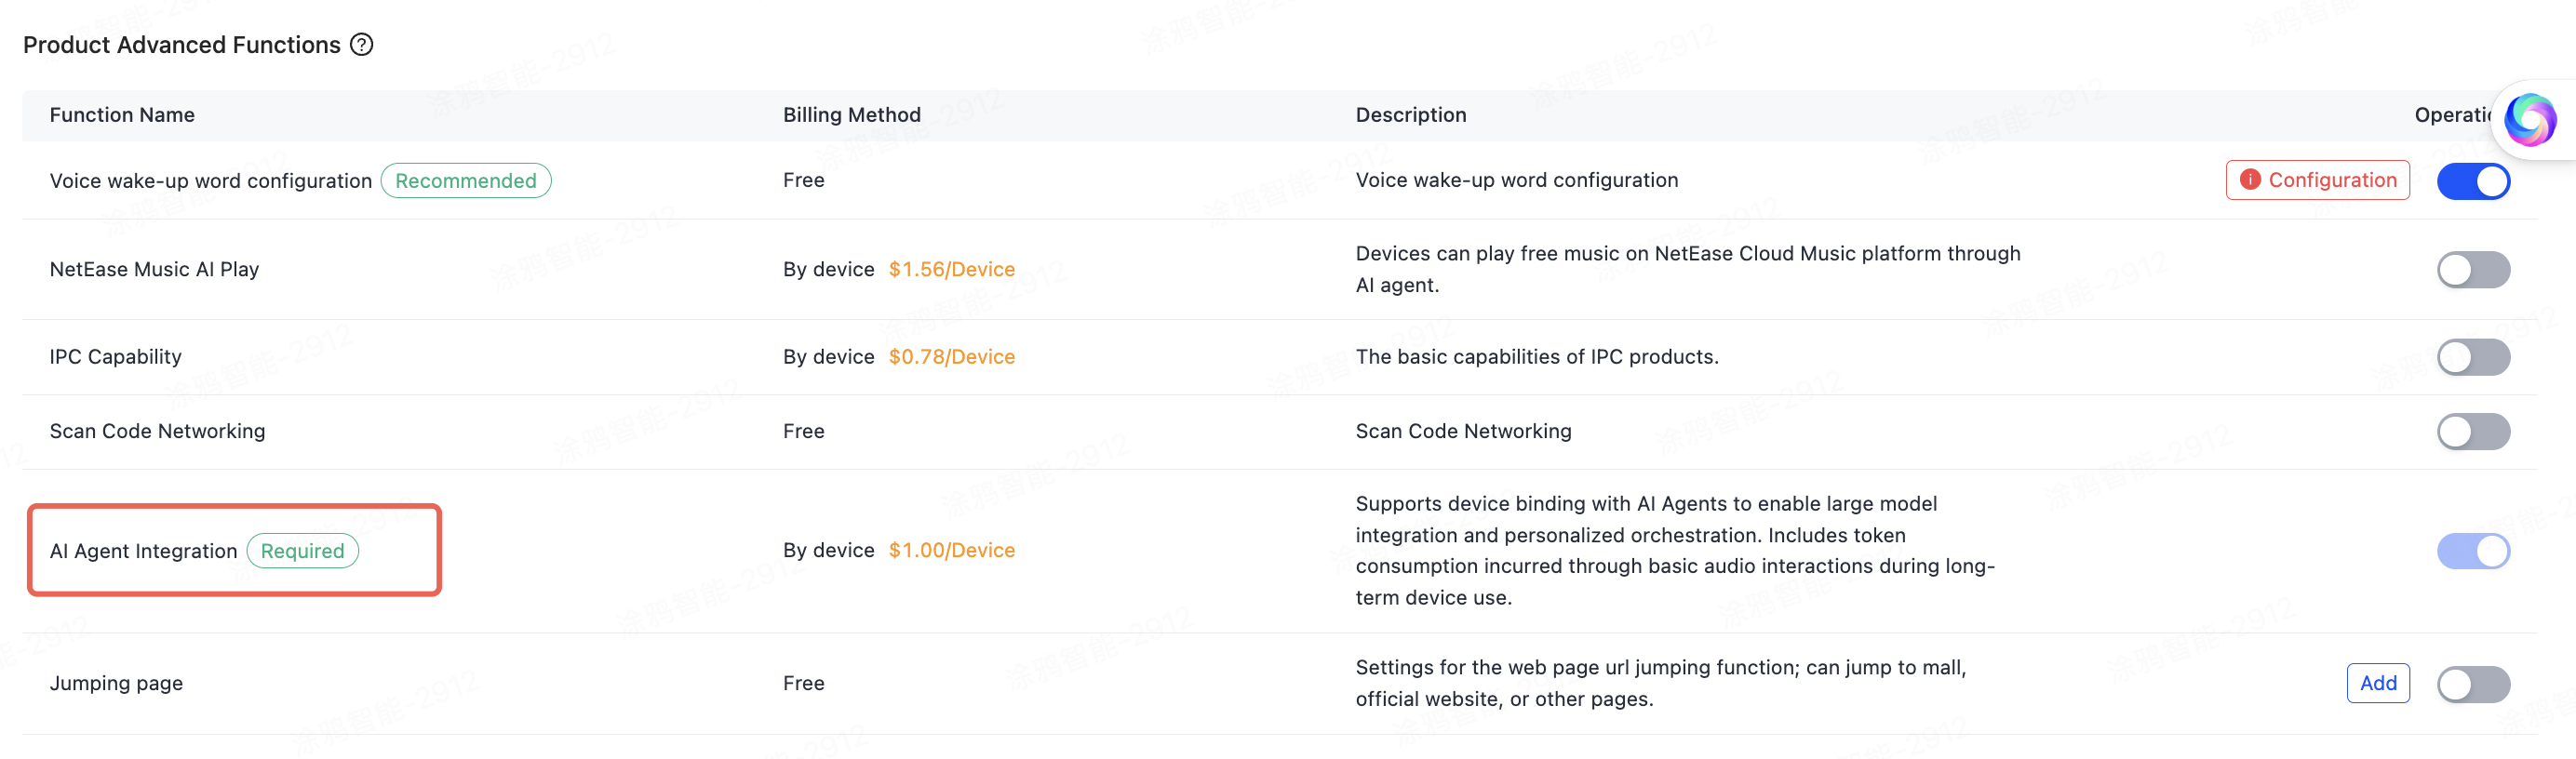Click the Description column header
The width and height of the screenshot is (2576, 759).
click(x=1411, y=115)
